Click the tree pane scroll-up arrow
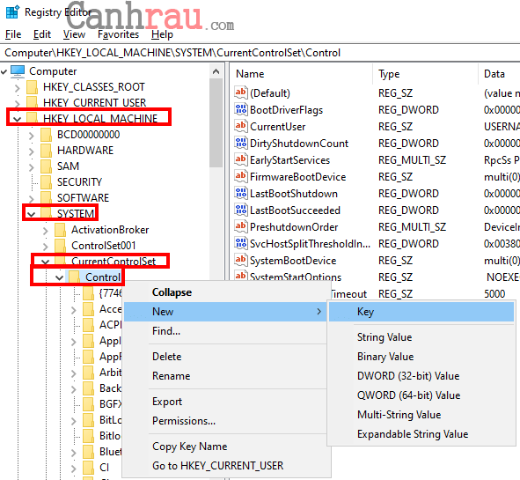 point(216,71)
